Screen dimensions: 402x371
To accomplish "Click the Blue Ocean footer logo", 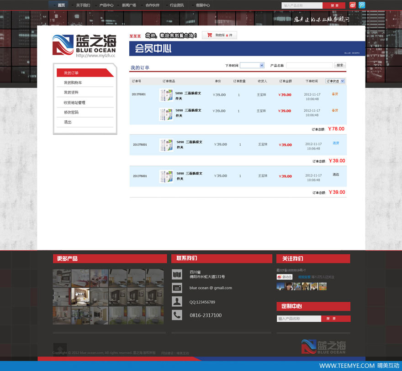I will tap(323, 347).
